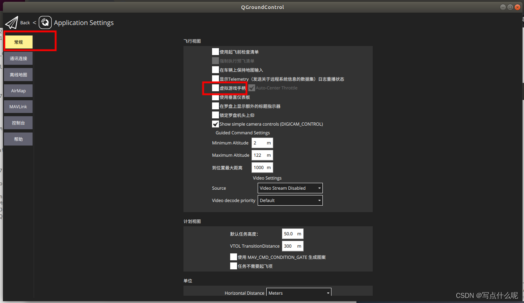The height and width of the screenshot is (303, 524).
Task: Open the 离线地图 settings tab
Action: pyautogui.click(x=18, y=75)
